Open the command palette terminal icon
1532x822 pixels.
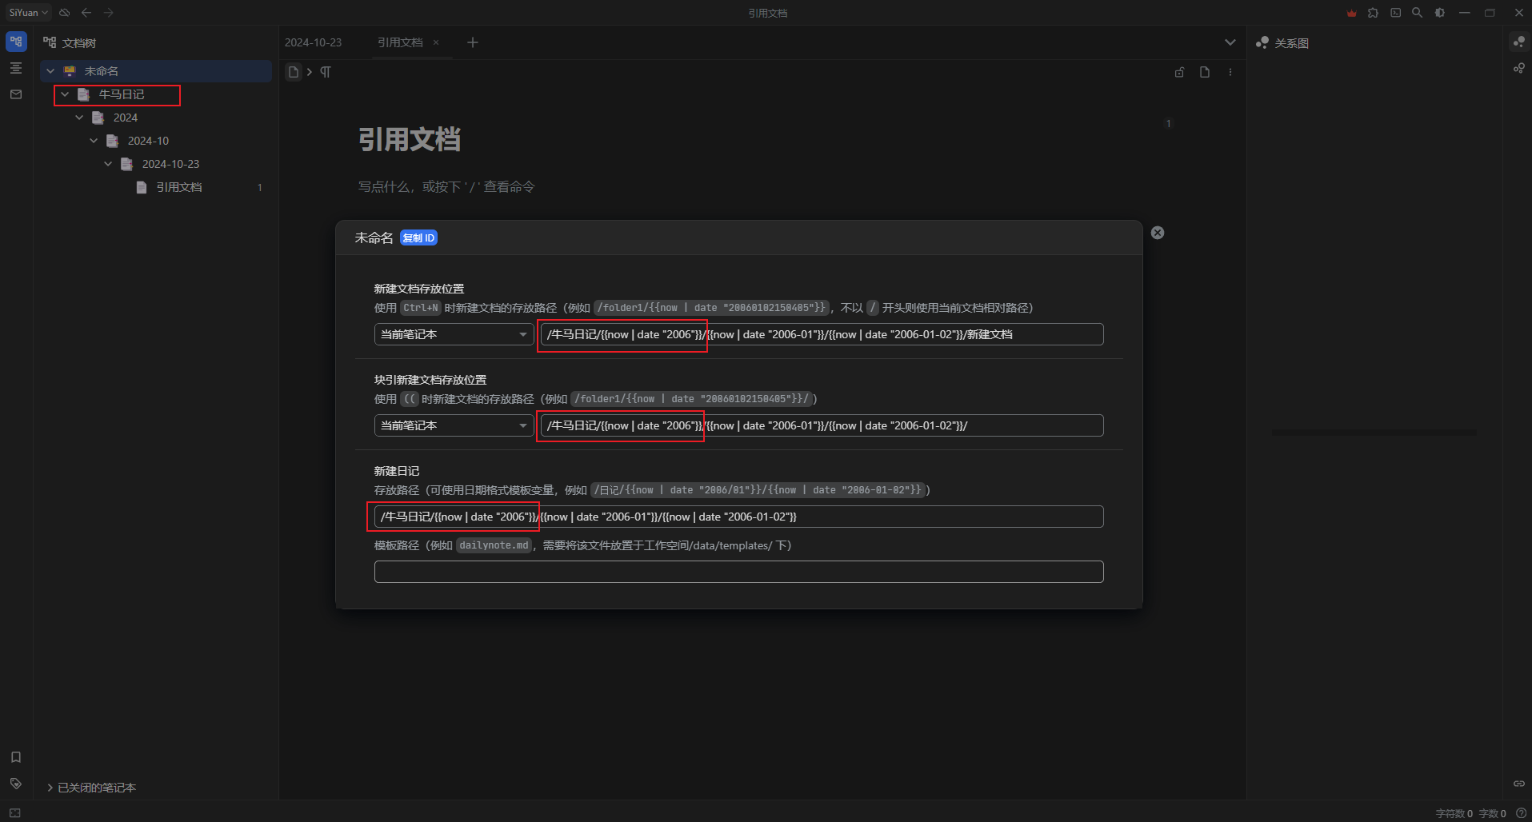click(1396, 13)
